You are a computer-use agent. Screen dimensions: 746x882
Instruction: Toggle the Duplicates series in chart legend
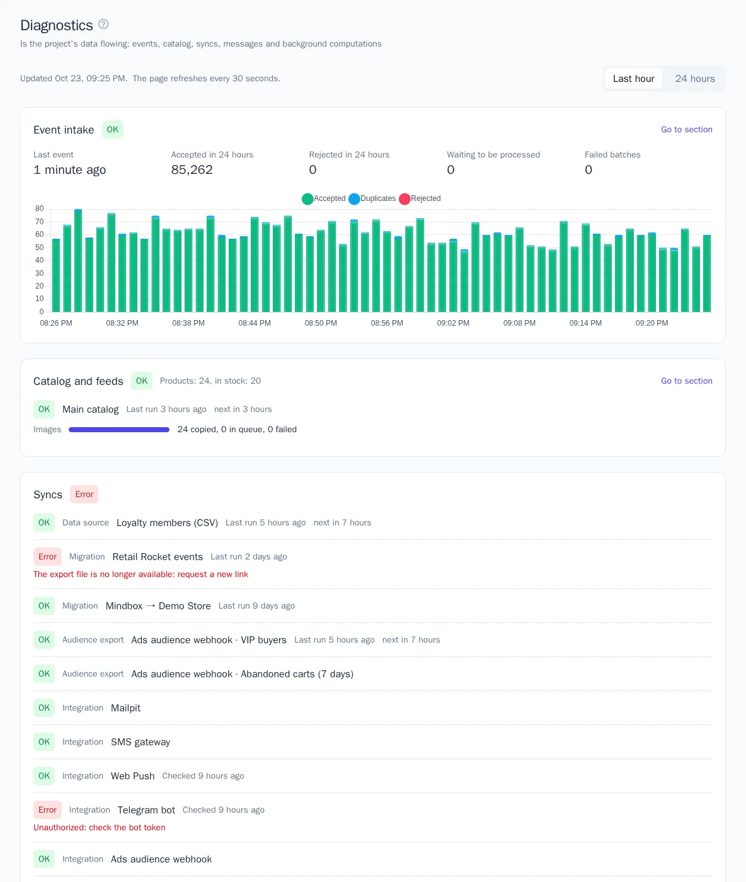(x=372, y=198)
